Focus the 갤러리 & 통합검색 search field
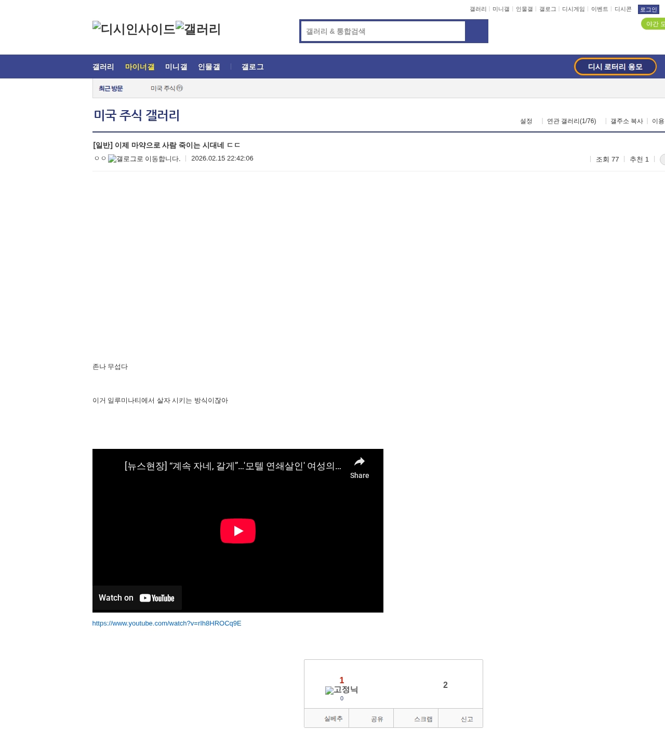Viewport: 665px width, 744px height. 383,31
